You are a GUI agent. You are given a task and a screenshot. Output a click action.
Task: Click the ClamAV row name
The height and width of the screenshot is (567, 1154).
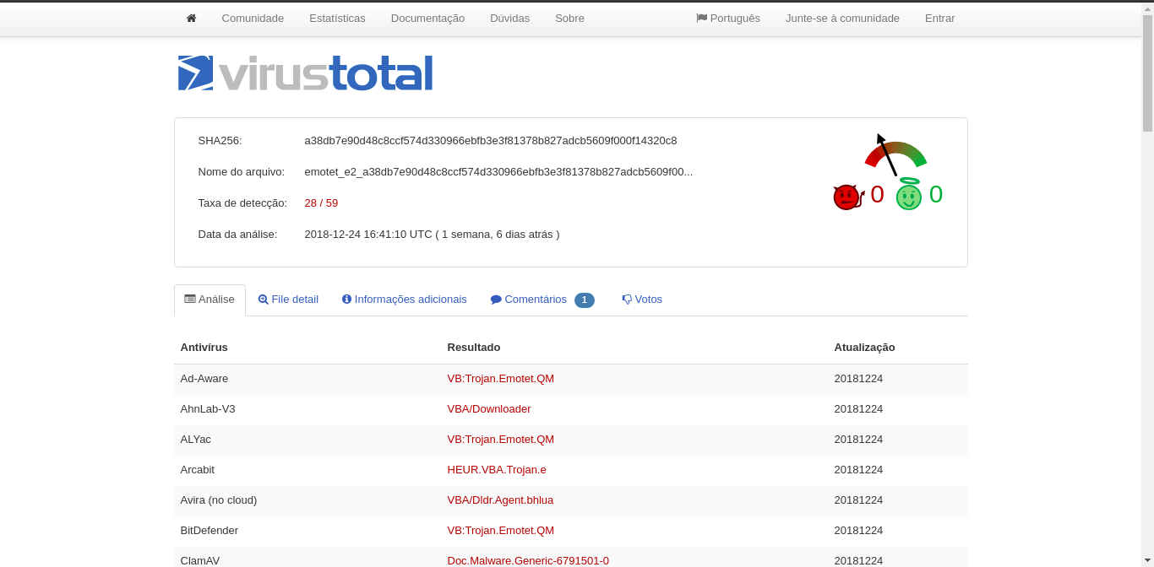click(200, 560)
